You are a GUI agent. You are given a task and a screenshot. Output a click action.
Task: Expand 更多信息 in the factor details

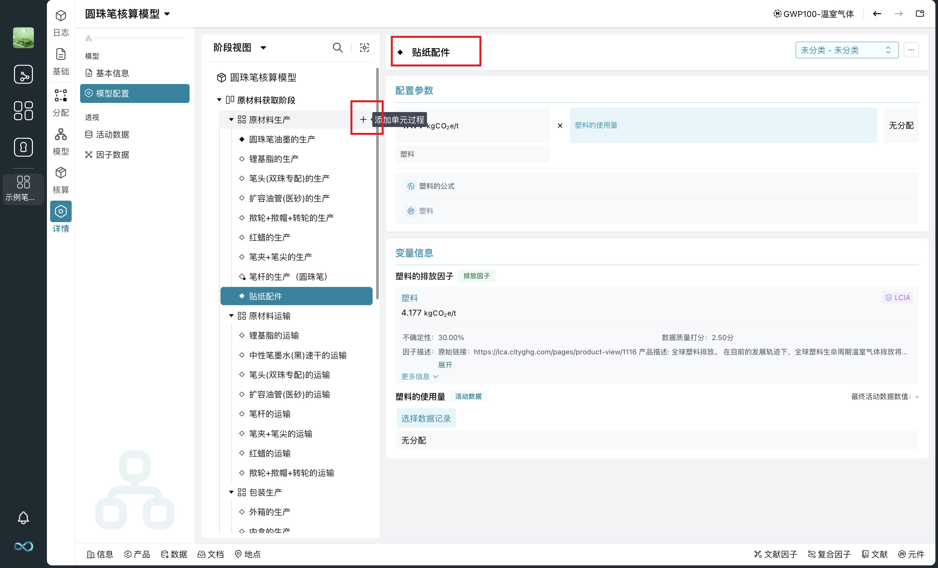click(x=419, y=376)
